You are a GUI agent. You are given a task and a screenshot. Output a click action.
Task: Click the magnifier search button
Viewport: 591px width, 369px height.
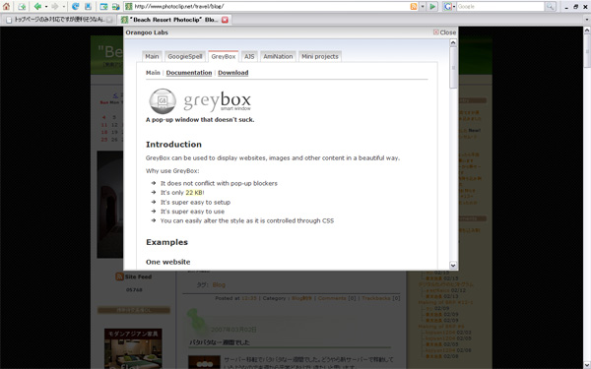pyautogui.click(x=551, y=7)
